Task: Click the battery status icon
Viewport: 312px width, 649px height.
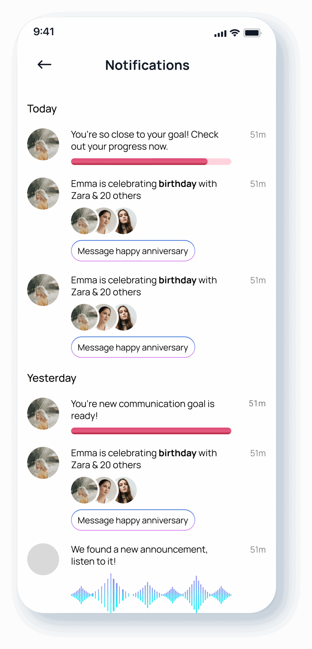Action: click(x=252, y=33)
